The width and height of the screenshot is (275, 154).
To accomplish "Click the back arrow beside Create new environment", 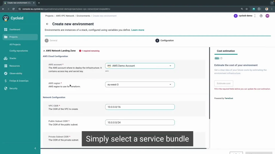I will pyautogui.click(x=47, y=24).
